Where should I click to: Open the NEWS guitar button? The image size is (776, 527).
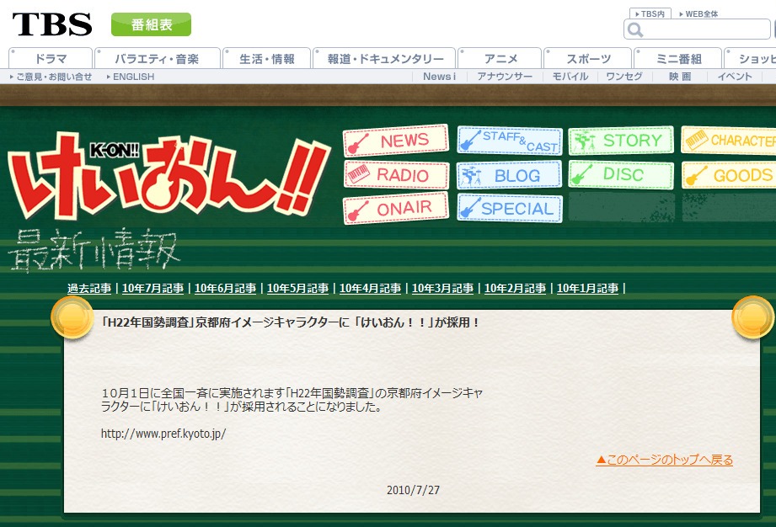pos(395,141)
